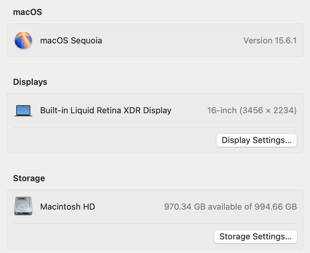
Task: Click the Macintosh HD drive icon
Action: 23,206
